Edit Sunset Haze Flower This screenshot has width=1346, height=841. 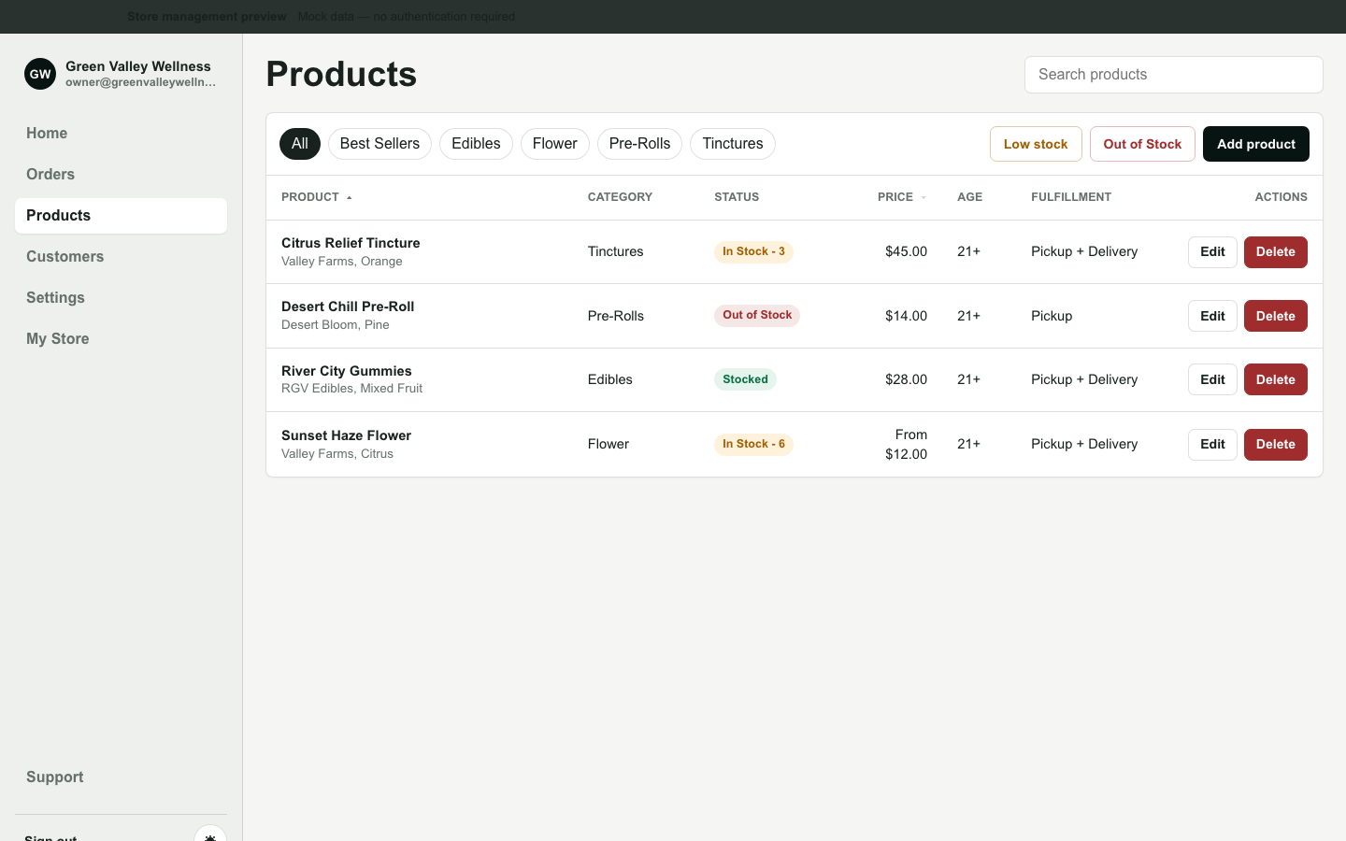1212,445
